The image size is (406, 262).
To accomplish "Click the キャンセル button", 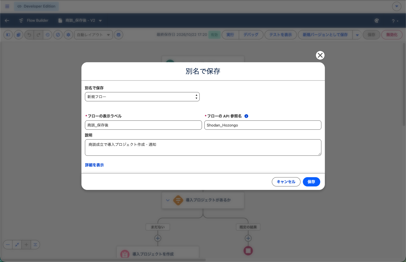I will coord(286,182).
